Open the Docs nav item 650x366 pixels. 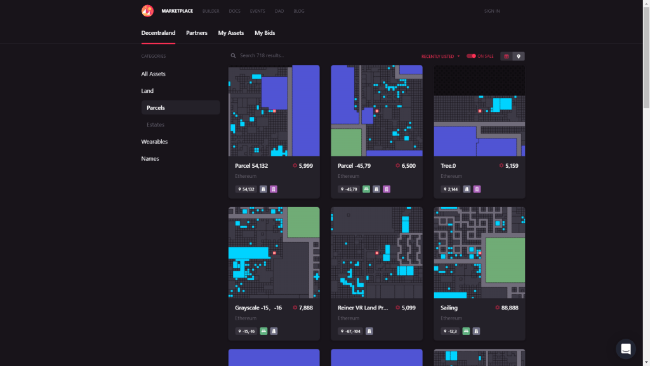coord(234,11)
